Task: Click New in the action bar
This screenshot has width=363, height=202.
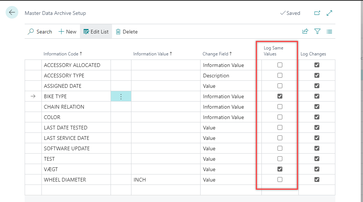Action: coord(67,32)
